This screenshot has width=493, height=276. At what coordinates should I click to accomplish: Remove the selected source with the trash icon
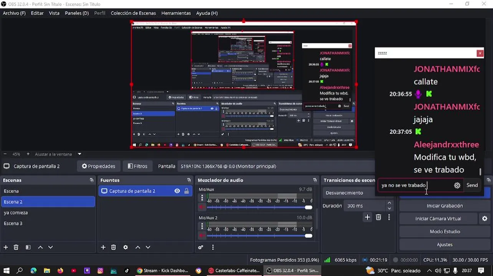click(x=114, y=247)
